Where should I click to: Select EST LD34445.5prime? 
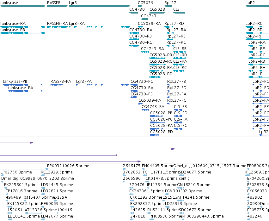click(x=57, y=185)
